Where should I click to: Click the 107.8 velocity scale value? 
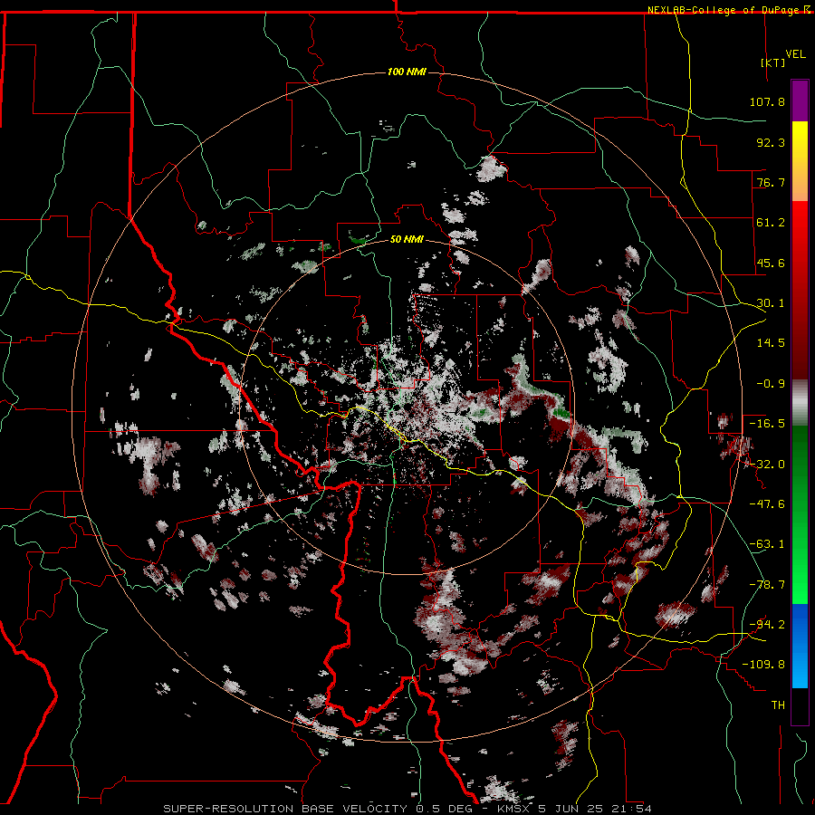(x=767, y=101)
